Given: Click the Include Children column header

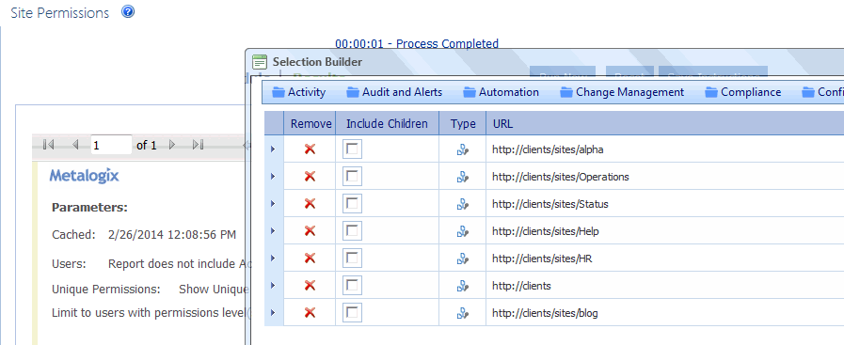Looking at the screenshot, I should point(387,123).
